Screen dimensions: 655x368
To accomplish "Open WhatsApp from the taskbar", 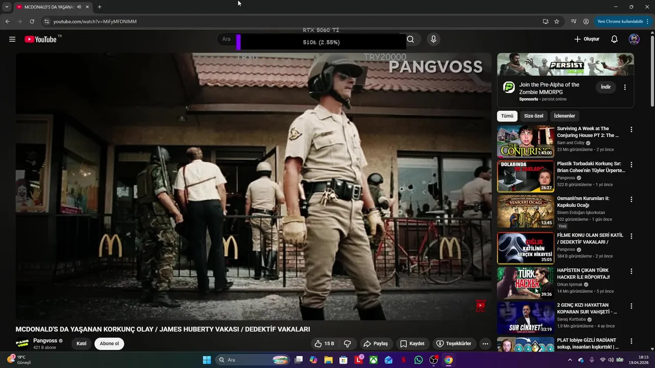I will (419, 360).
